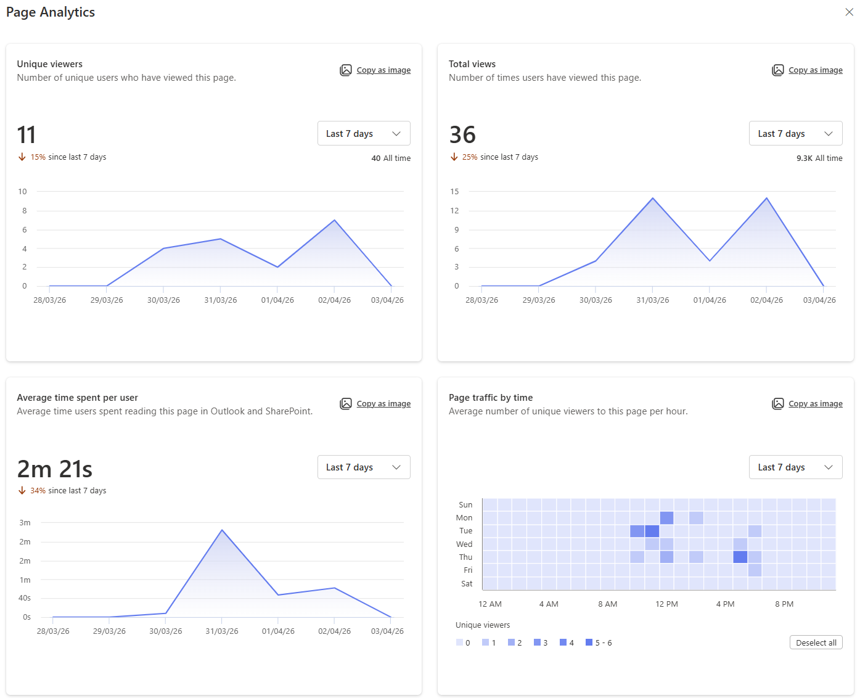This screenshot has height=698, width=860.
Task: Click the image icon in Page traffic card
Action: click(778, 404)
